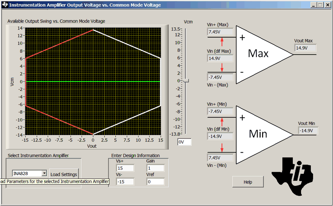
Task: Click into the Gain input field
Action: pyautogui.click(x=155, y=168)
